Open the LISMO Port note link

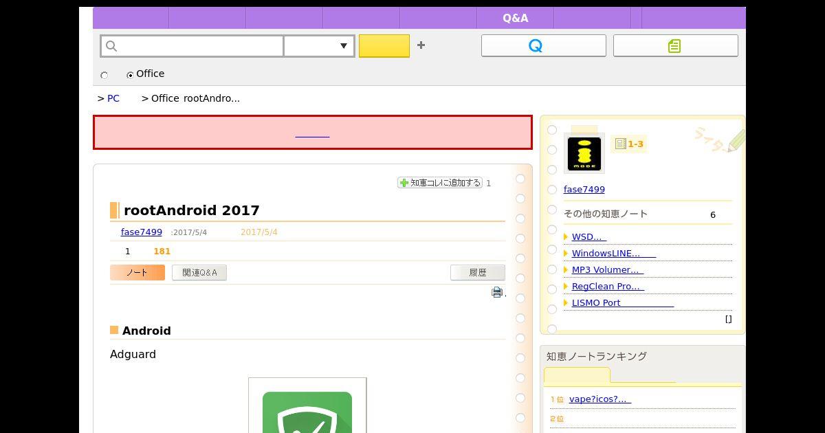tap(623, 303)
